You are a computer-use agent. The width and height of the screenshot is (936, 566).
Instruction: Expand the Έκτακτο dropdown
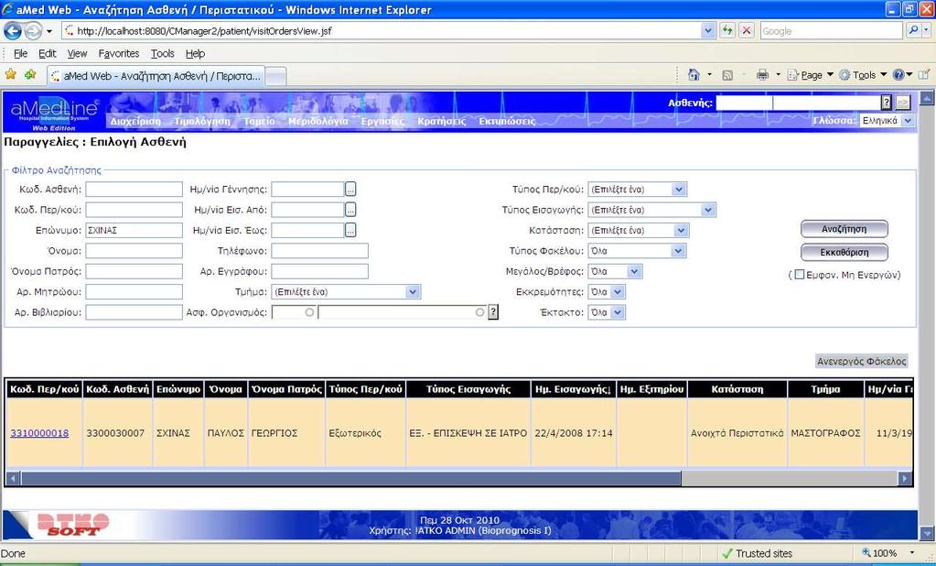618,312
